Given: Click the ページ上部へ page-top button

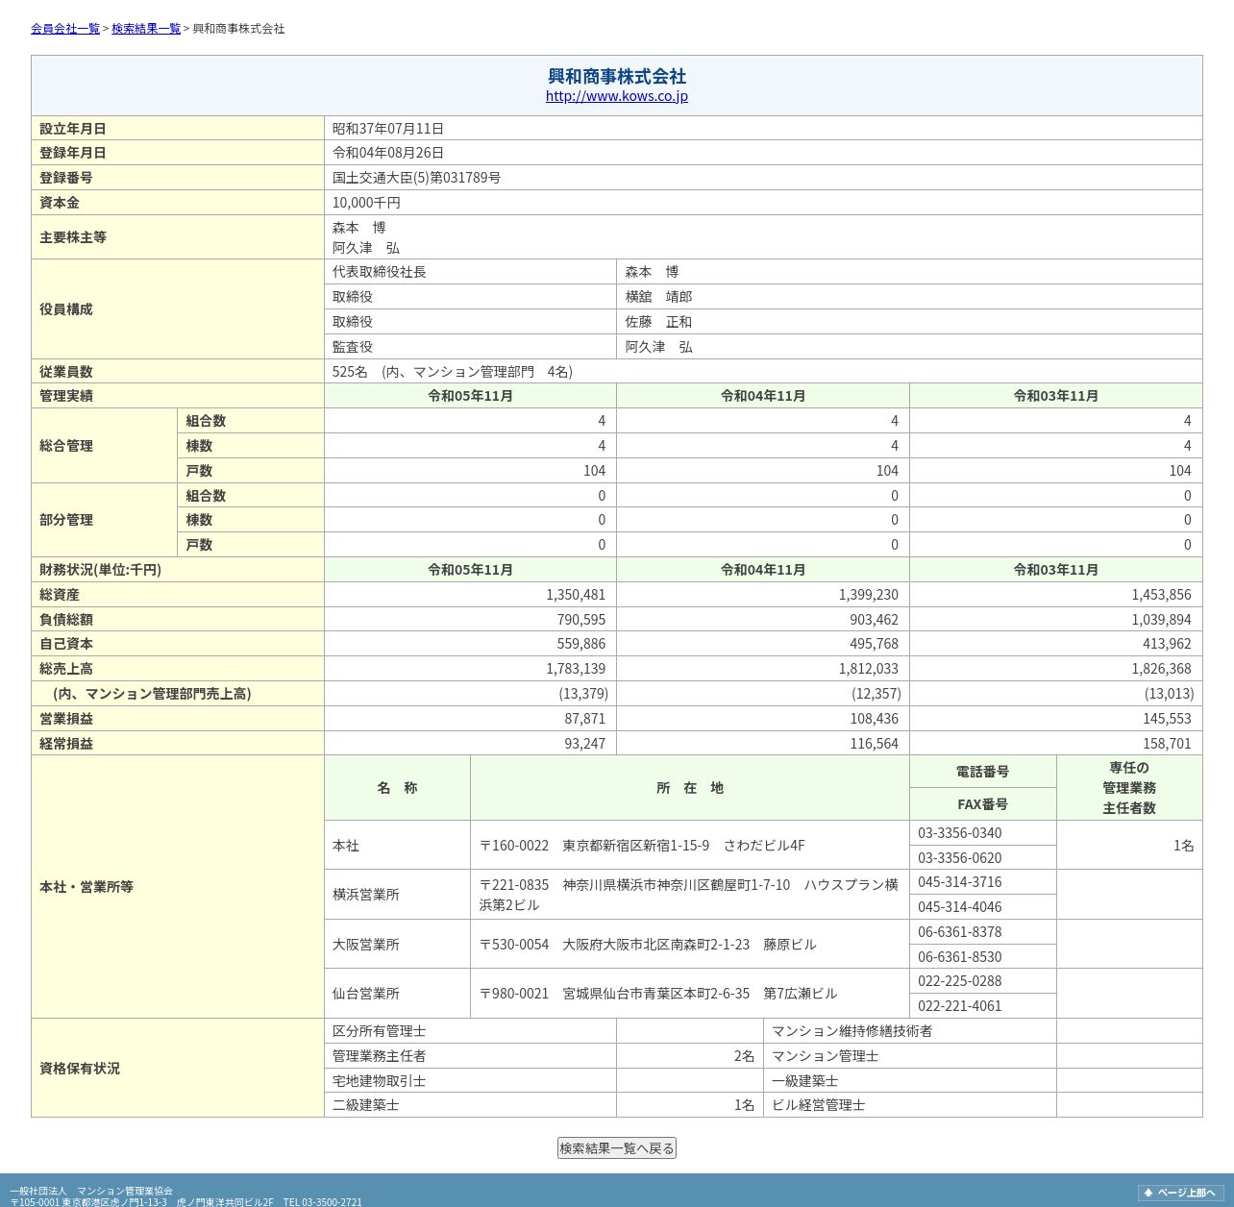Looking at the screenshot, I should [x=1180, y=1193].
